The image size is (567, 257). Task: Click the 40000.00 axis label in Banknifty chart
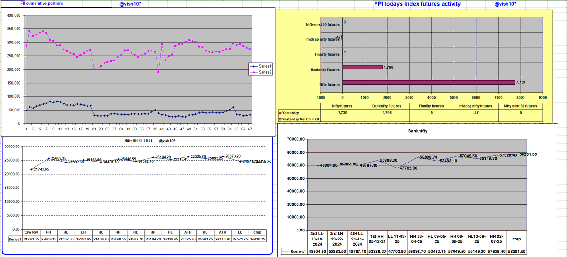point(296,178)
